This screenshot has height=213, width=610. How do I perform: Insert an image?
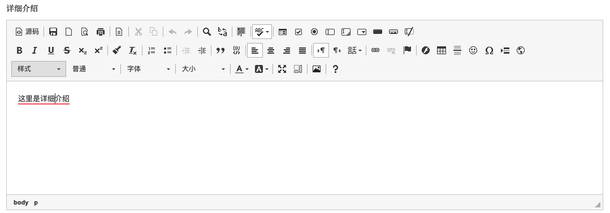[x=317, y=69]
